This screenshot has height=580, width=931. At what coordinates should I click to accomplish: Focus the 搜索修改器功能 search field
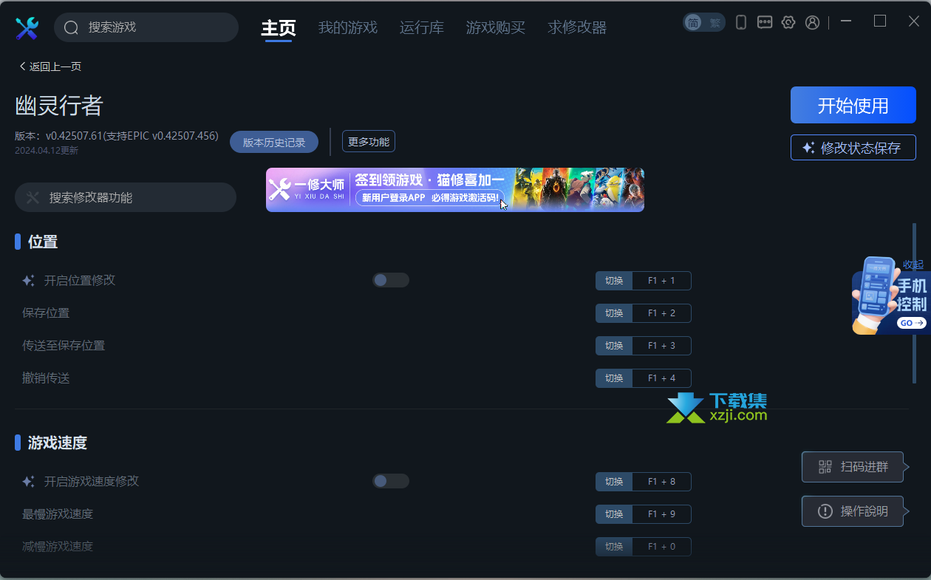pyautogui.click(x=126, y=197)
